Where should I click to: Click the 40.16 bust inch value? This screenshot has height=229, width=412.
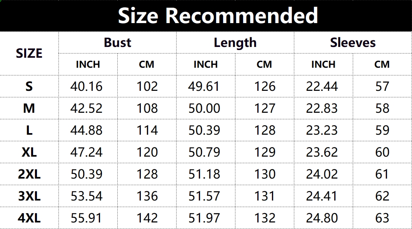(x=87, y=86)
